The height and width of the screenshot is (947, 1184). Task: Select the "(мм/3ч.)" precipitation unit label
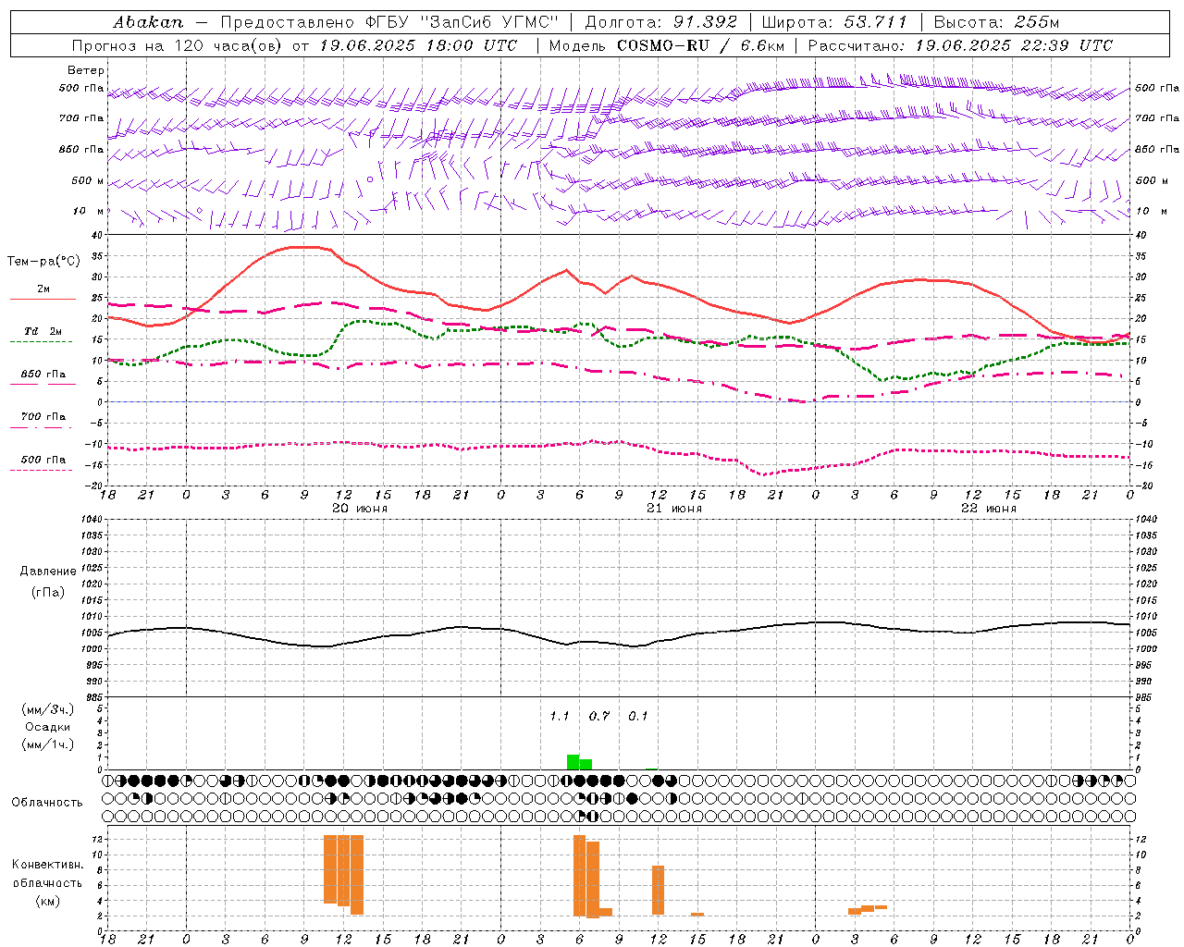pyautogui.click(x=48, y=709)
